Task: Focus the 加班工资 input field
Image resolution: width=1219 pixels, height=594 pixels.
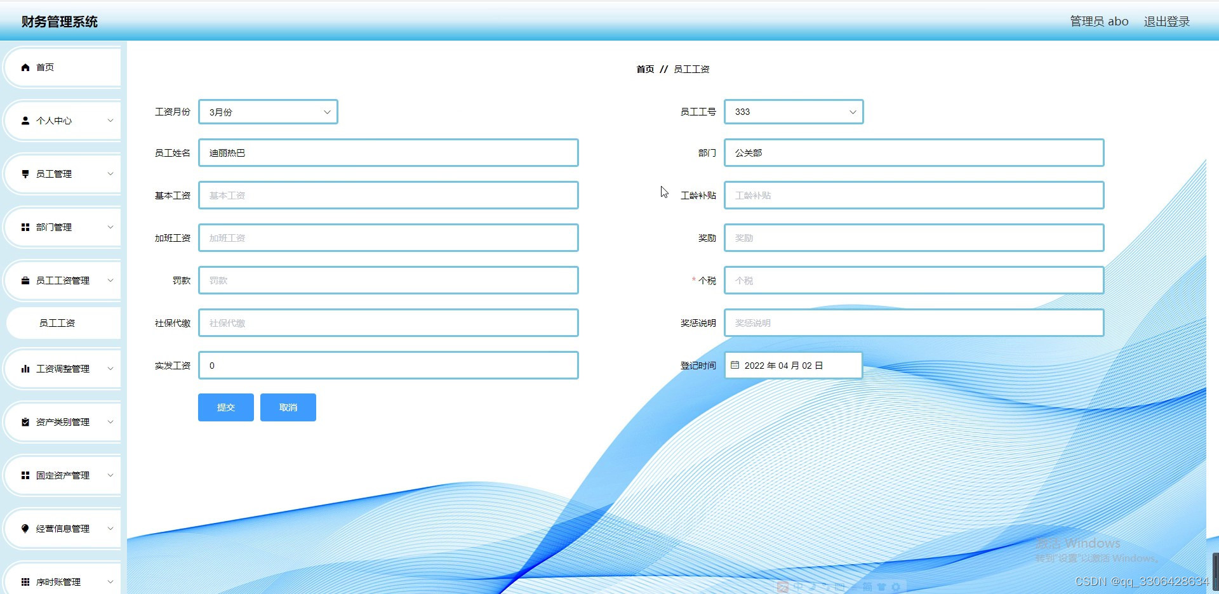Action: [389, 238]
